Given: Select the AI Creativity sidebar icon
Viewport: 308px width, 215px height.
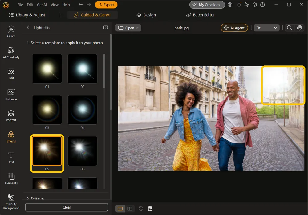Looking at the screenshot, I should click(x=11, y=53).
